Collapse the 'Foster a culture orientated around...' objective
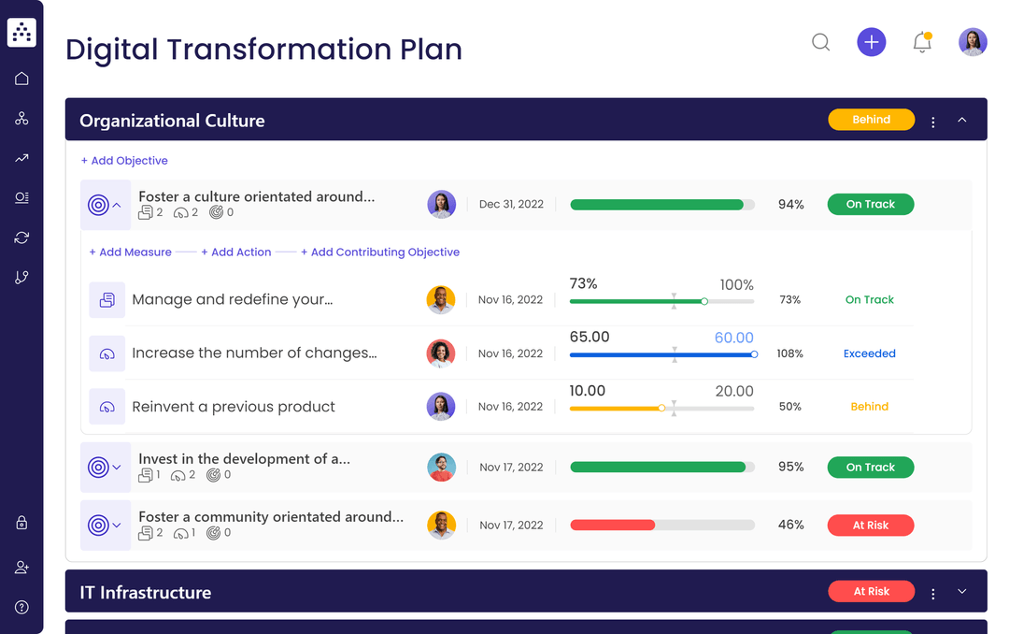The image size is (1009, 634). (118, 204)
